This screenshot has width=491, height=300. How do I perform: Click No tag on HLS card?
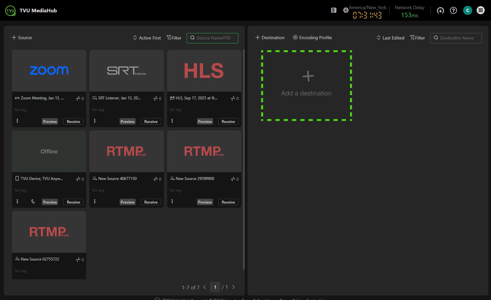coord(176,110)
